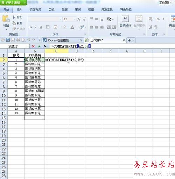Increase decimal places
This screenshot has width=175, height=179.
coord(150,27)
